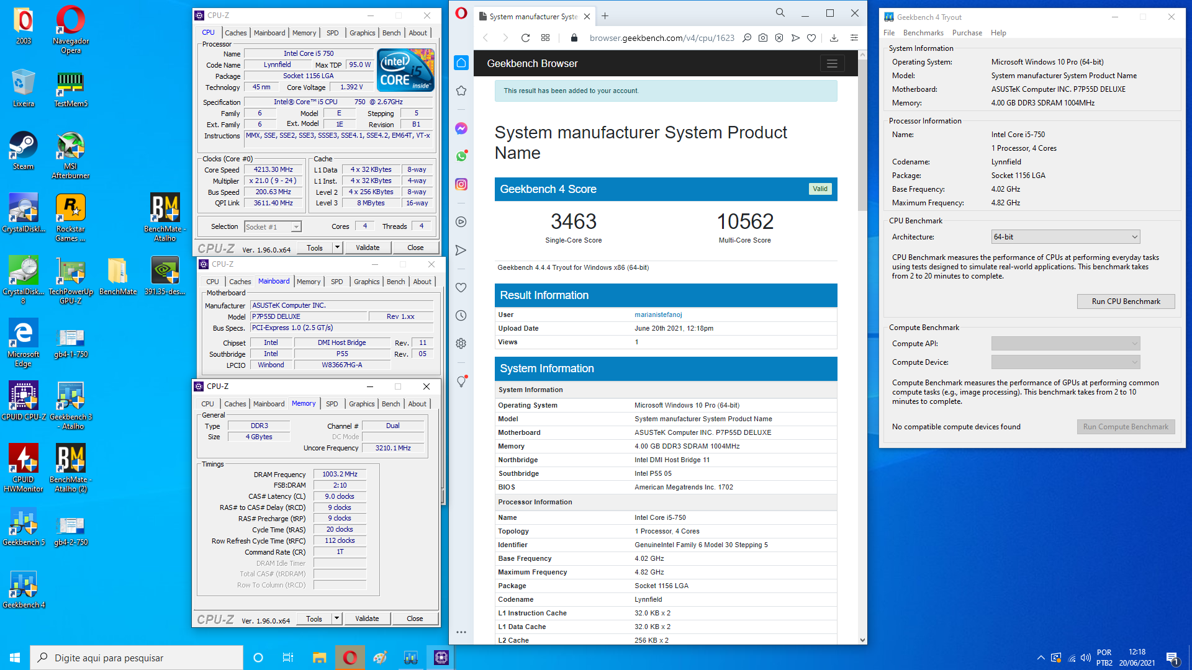Open lightbulb tips icon in Opera sidebar
The height and width of the screenshot is (670, 1192).
pos(461,382)
